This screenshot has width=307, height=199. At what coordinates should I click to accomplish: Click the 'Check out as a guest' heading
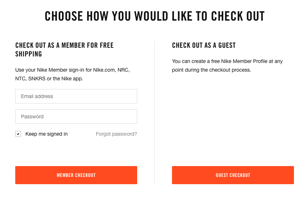tap(204, 45)
